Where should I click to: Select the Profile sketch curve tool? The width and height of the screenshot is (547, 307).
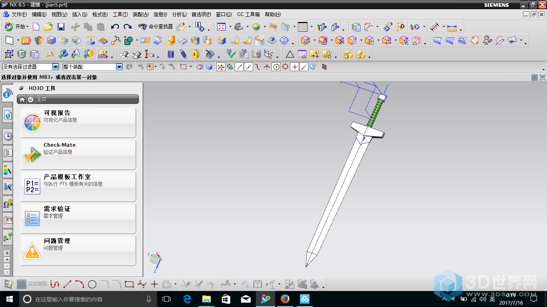pyautogui.click(x=55, y=284)
